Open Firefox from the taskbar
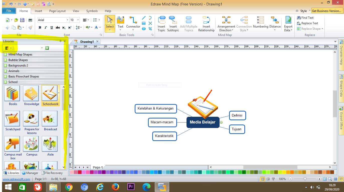344x192 pixels. point(115,187)
